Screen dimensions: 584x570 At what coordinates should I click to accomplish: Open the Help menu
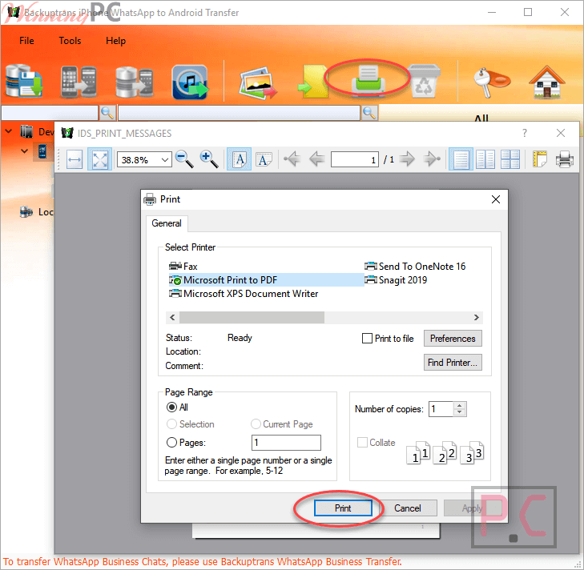coord(116,41)
